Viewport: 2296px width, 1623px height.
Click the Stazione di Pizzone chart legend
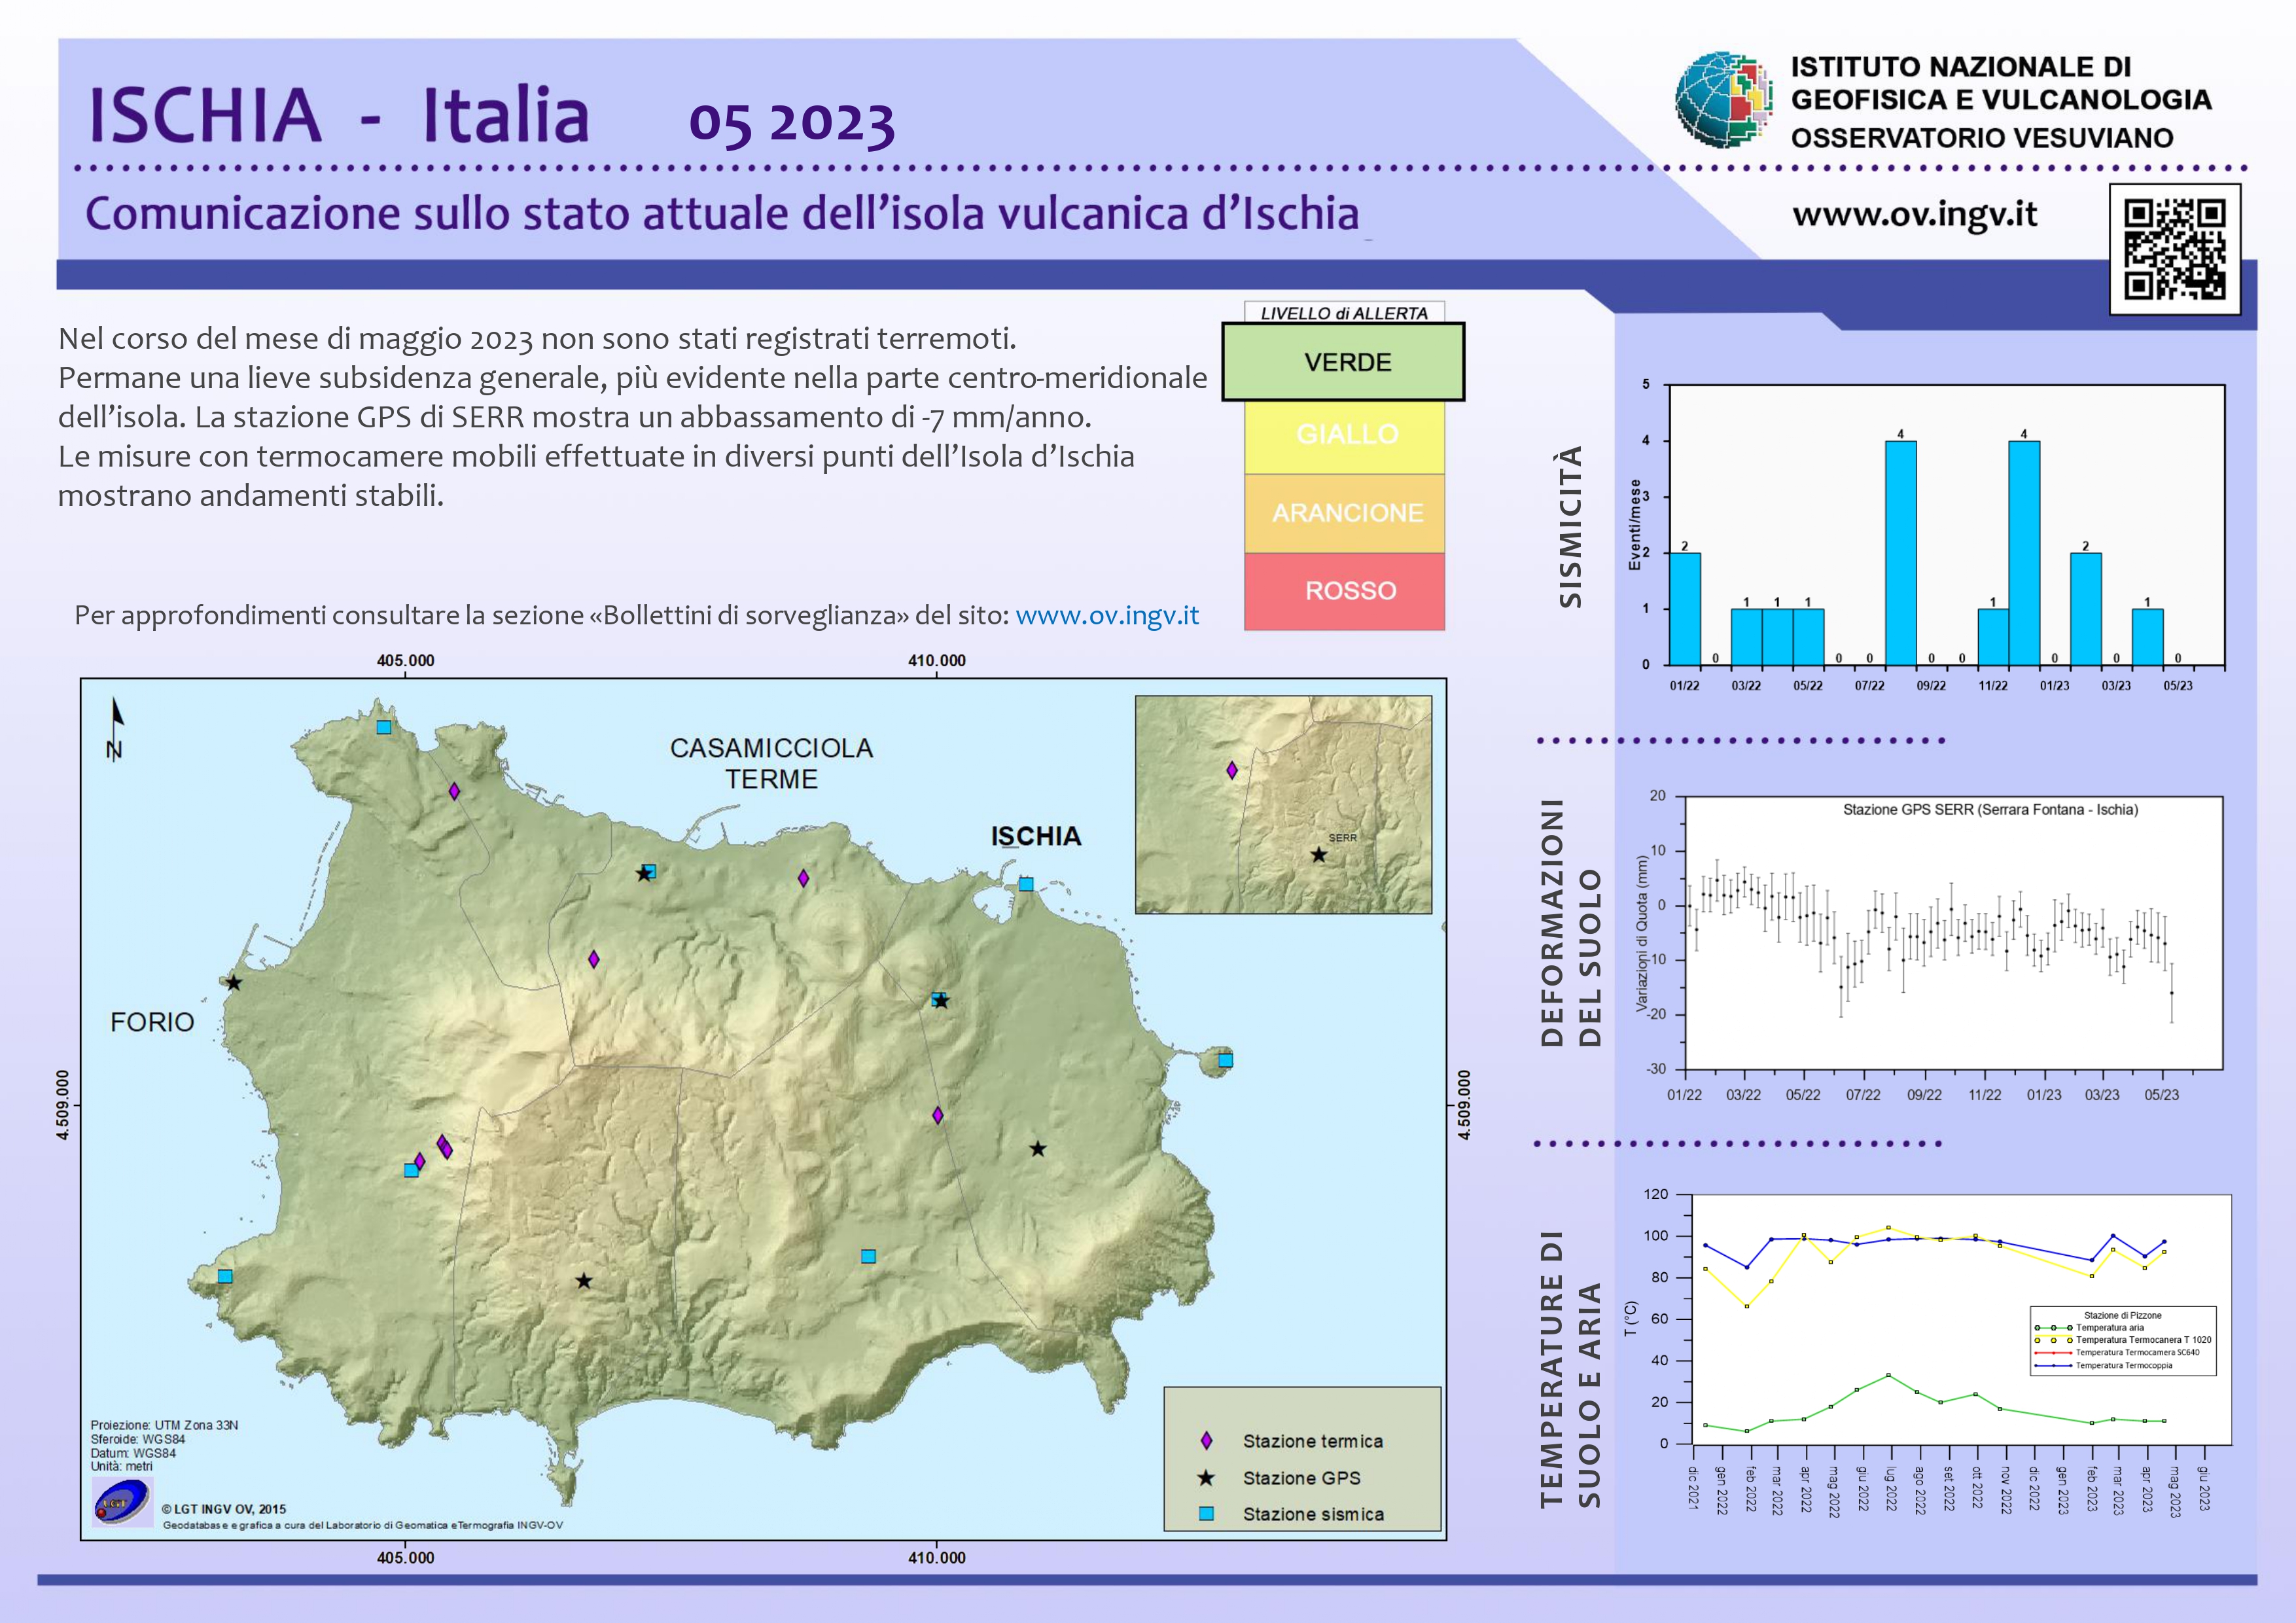point(2122,1341)
